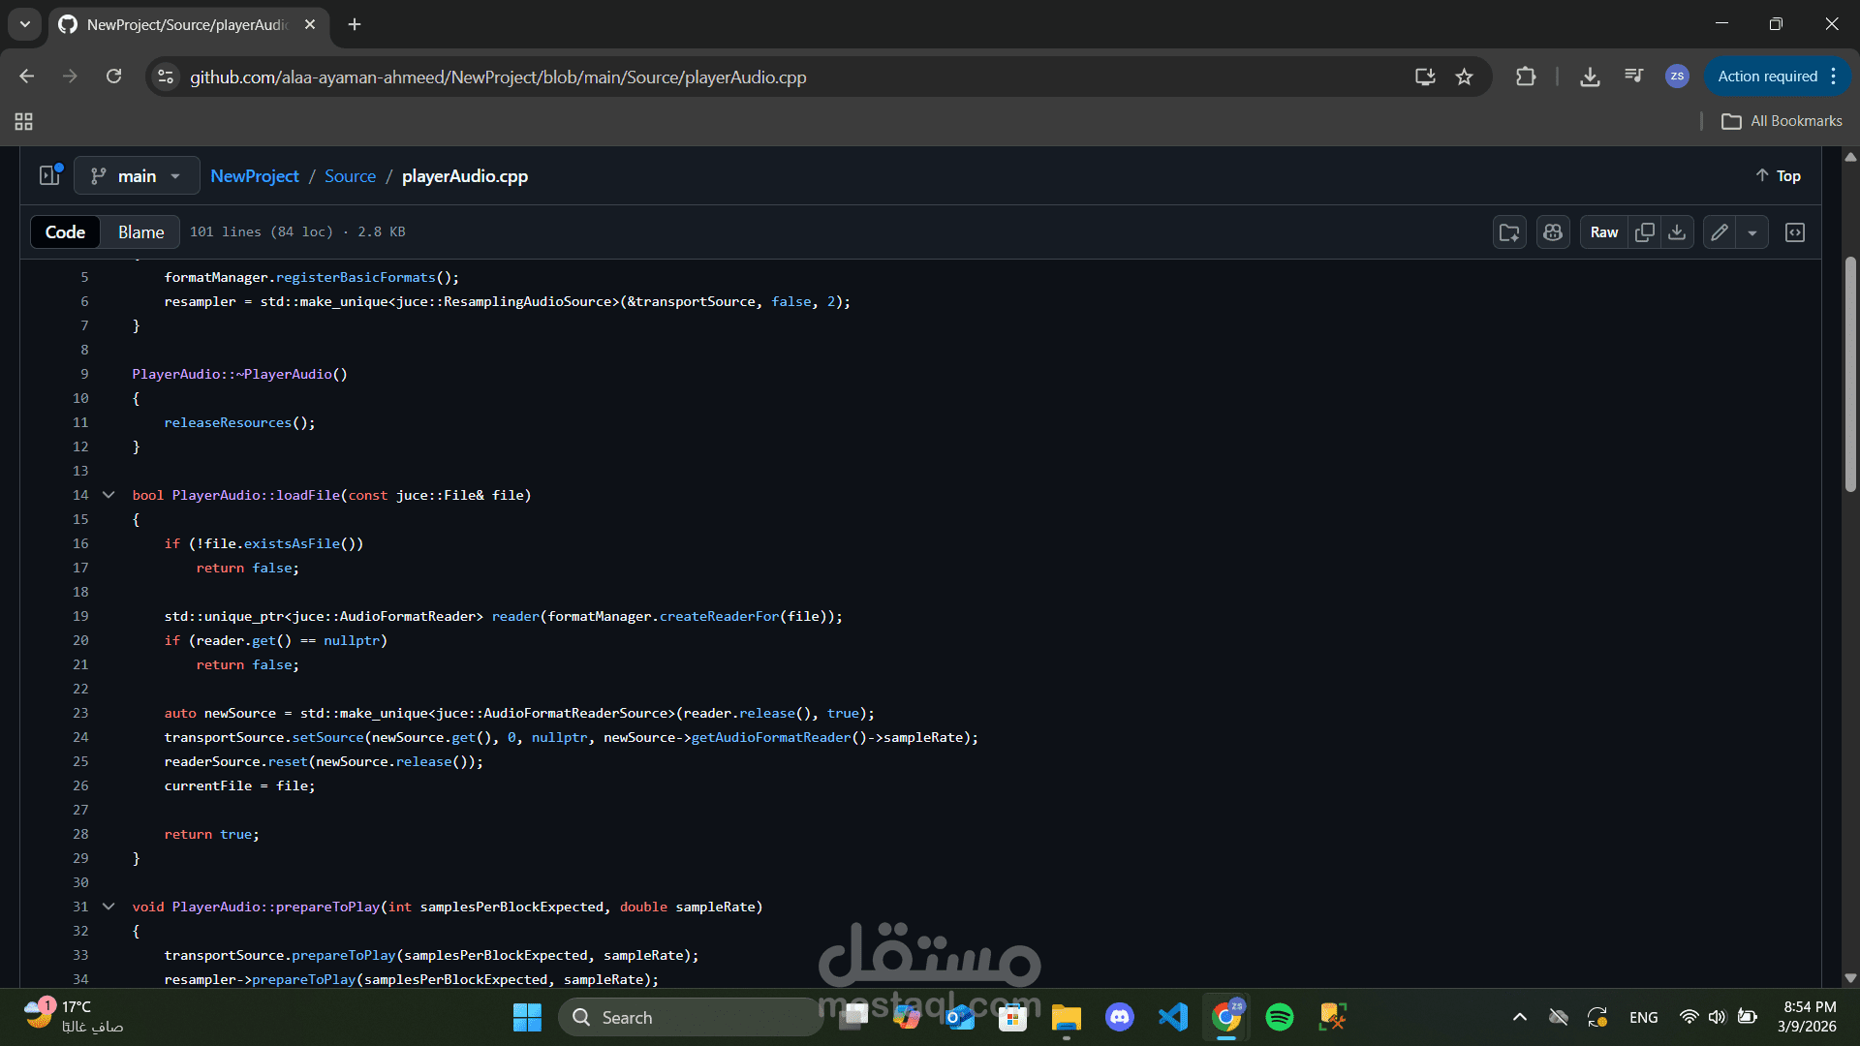Copy raw file contents
The height and width of the screenshot is (1046, 1860).
coord(1644,232)
